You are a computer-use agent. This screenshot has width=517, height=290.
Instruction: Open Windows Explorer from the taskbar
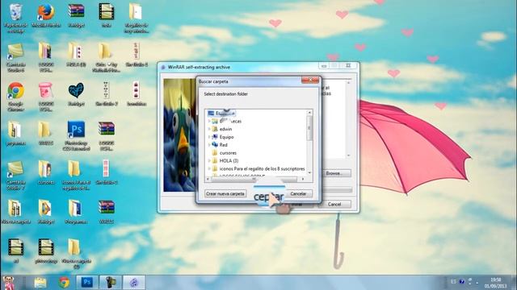tap(40, 283)
